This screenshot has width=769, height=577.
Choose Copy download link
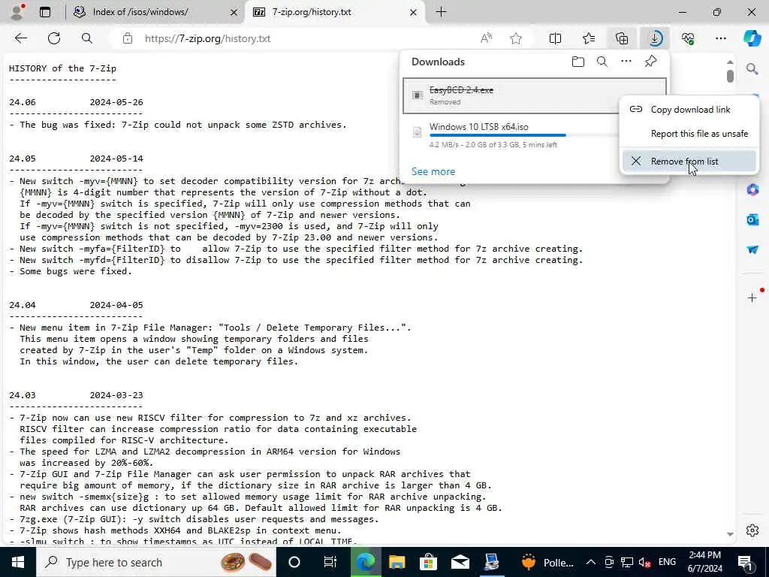689,110
